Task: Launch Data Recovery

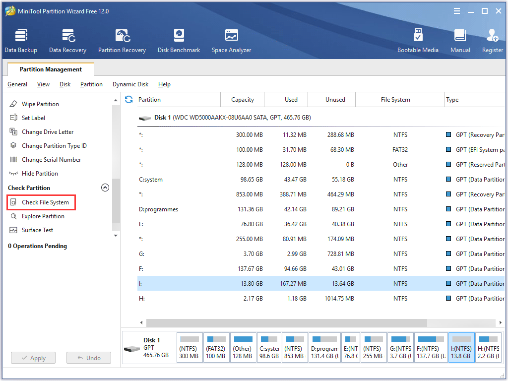Action: click(67, 41)
